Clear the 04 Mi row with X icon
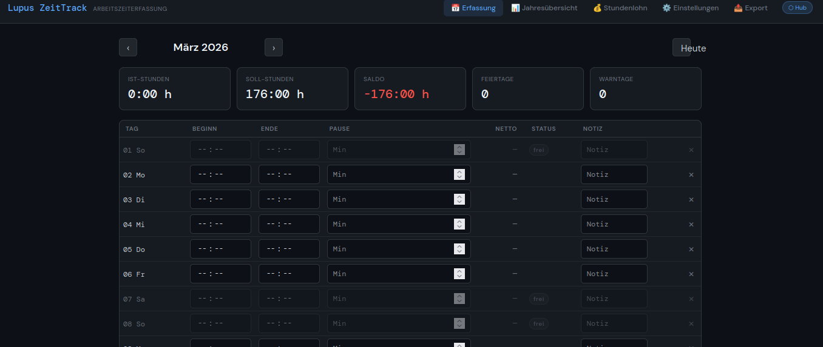The height and width of the screenshot is (347, 823). 691,224
